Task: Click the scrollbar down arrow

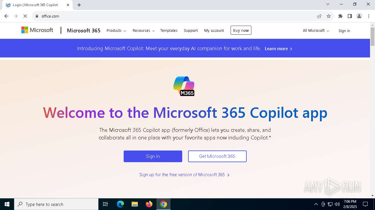Action: pyautogui.click(x=372, y=196)
